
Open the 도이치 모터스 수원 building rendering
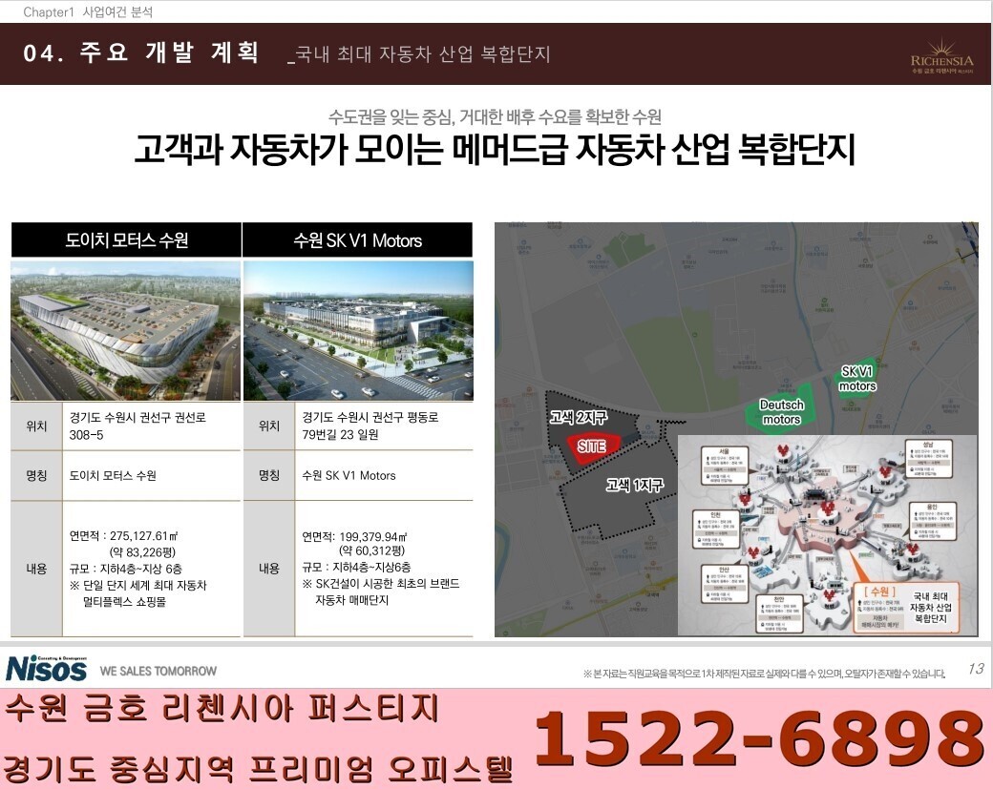pos(125,330)
